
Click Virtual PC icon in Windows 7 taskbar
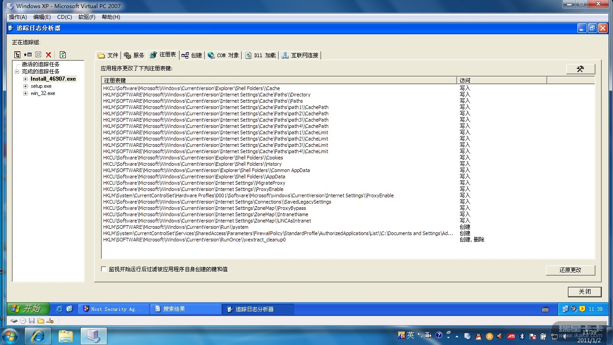(x=94, y=336)
